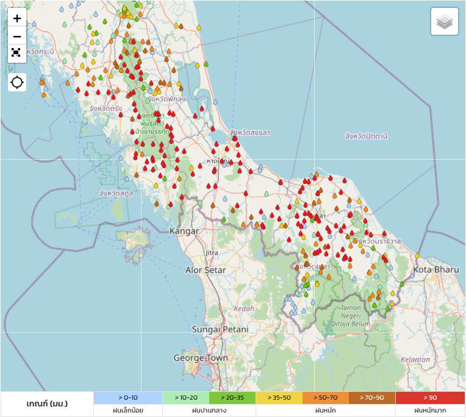Open the map layers switcher
This screenshot has height=418, width=466.
445,23
